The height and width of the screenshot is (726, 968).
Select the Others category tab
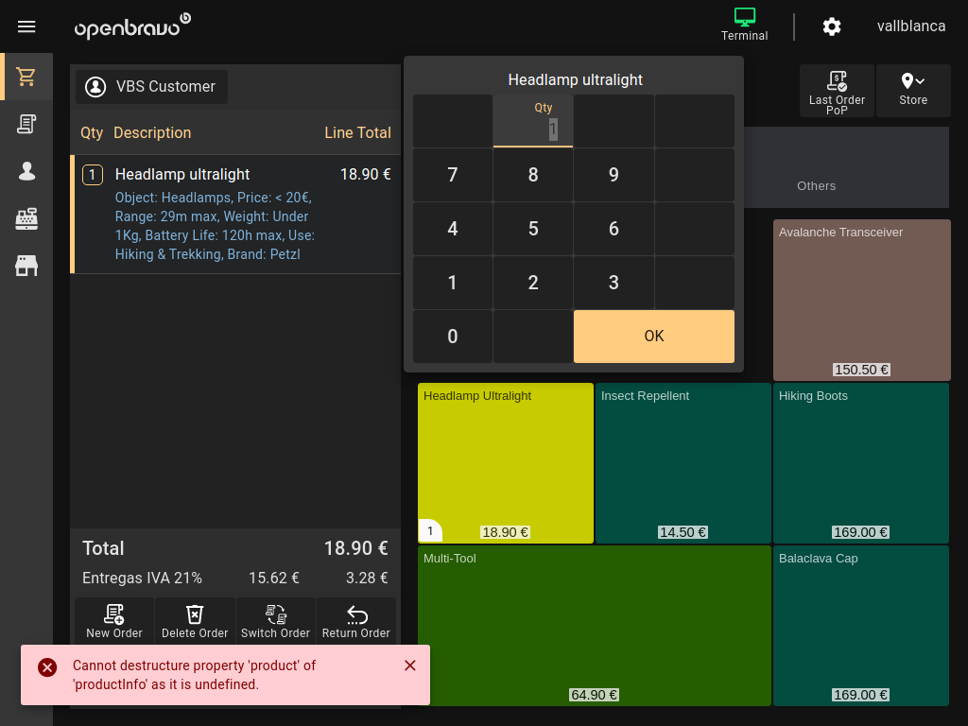pos(816,185)
